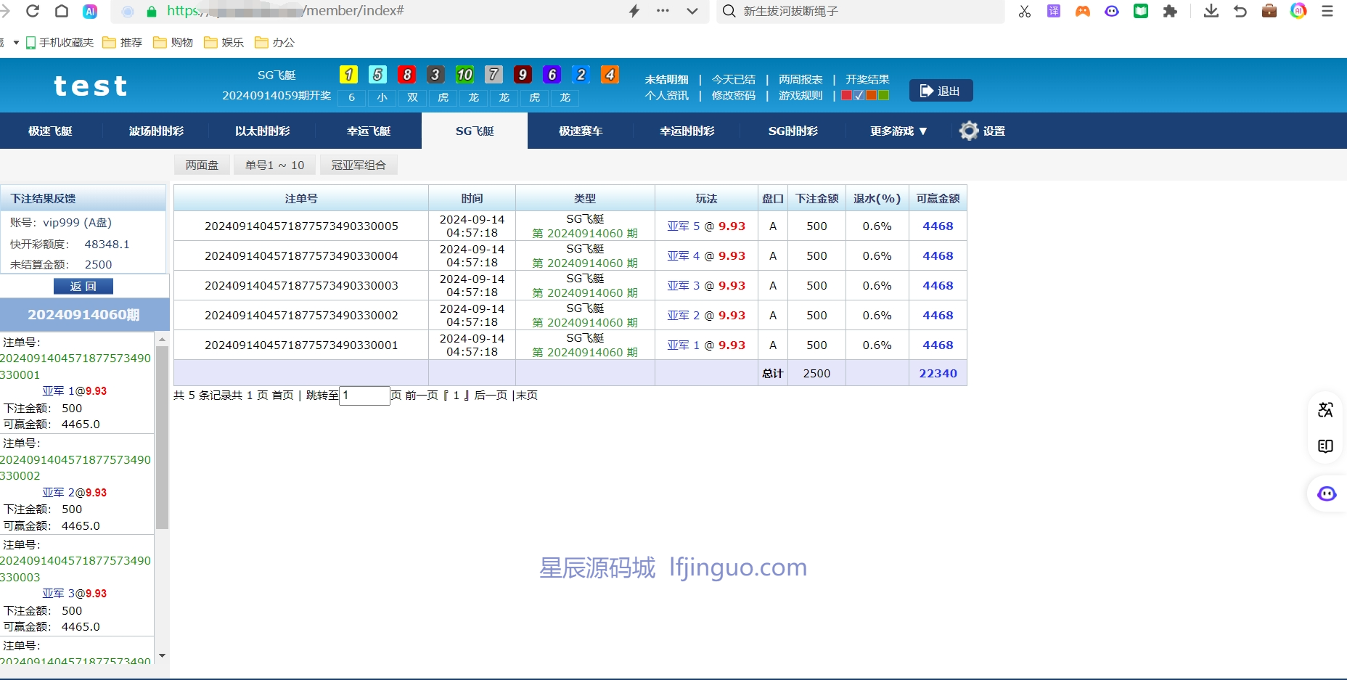Go to 首页 in pagination

click(282, 395)
